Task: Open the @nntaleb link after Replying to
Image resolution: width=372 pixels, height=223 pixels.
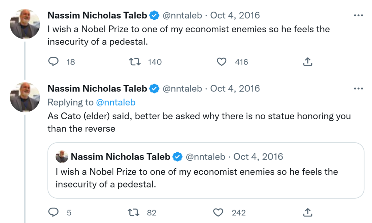Action: (x=116, y=103)
